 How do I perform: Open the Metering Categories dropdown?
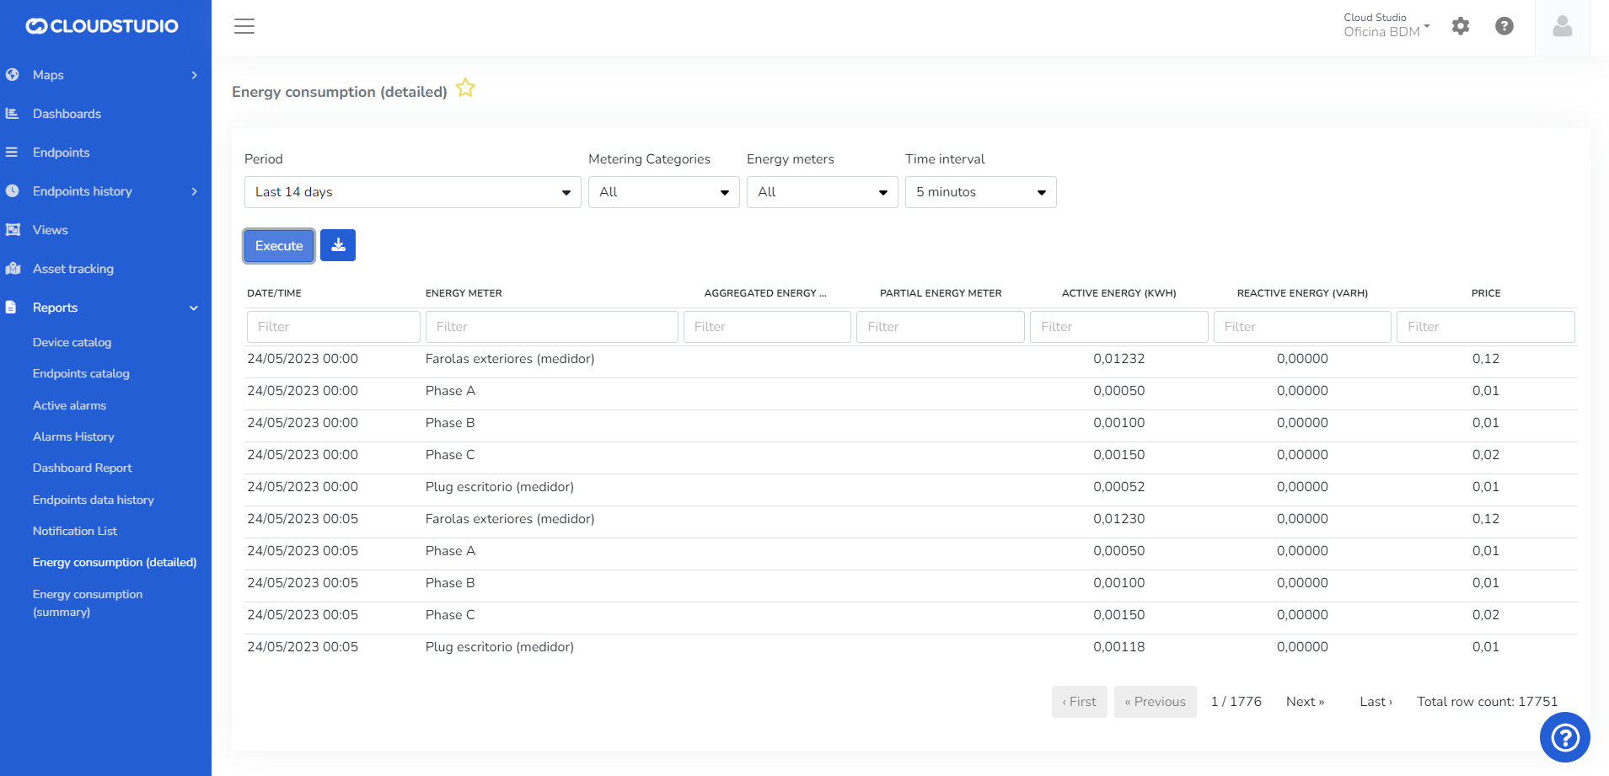click(663, 192)
